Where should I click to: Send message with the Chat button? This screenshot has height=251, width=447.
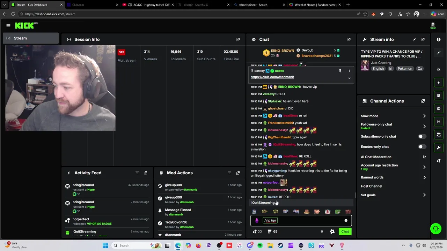click(x=345, y=231)
